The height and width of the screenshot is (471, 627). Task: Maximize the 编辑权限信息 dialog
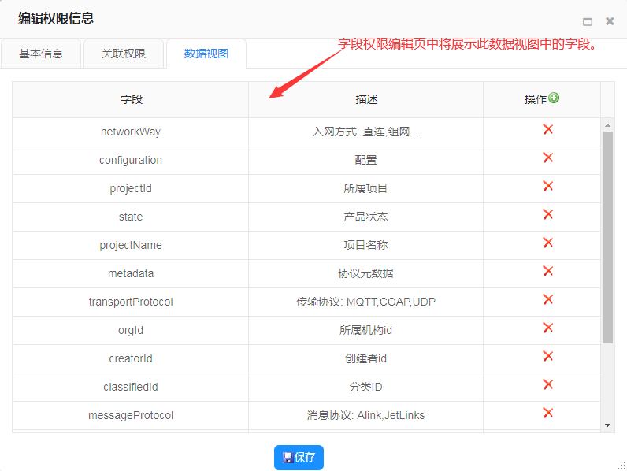588,22
